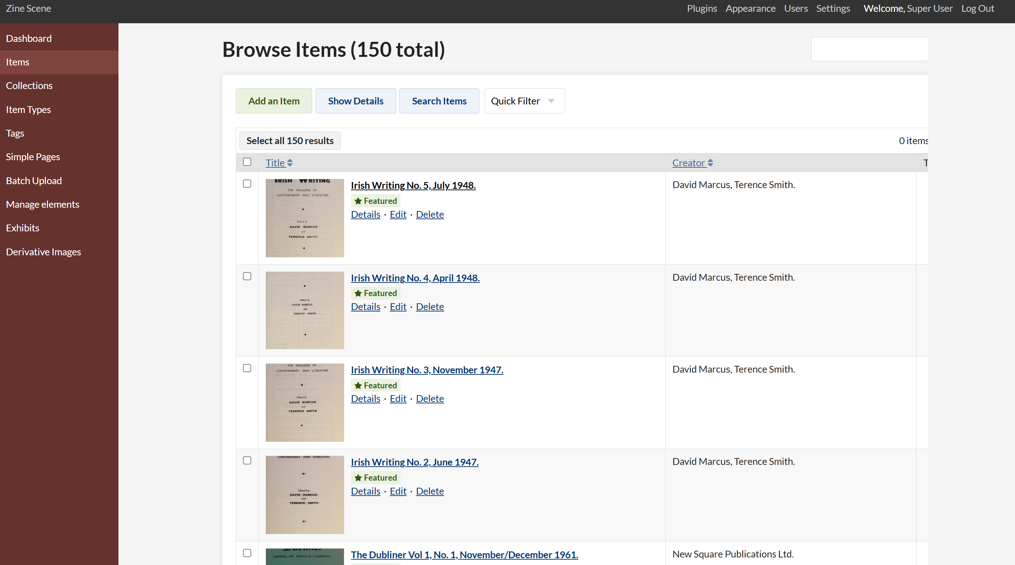This screenshot has width=1015, height=565.
Task: Edit Irish Writing No. 3
Action: click(398, 399)
